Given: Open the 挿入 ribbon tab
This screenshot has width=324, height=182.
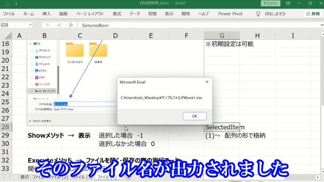Looking at the screenshot, I should pyautogui.click(x=46, y=14).
